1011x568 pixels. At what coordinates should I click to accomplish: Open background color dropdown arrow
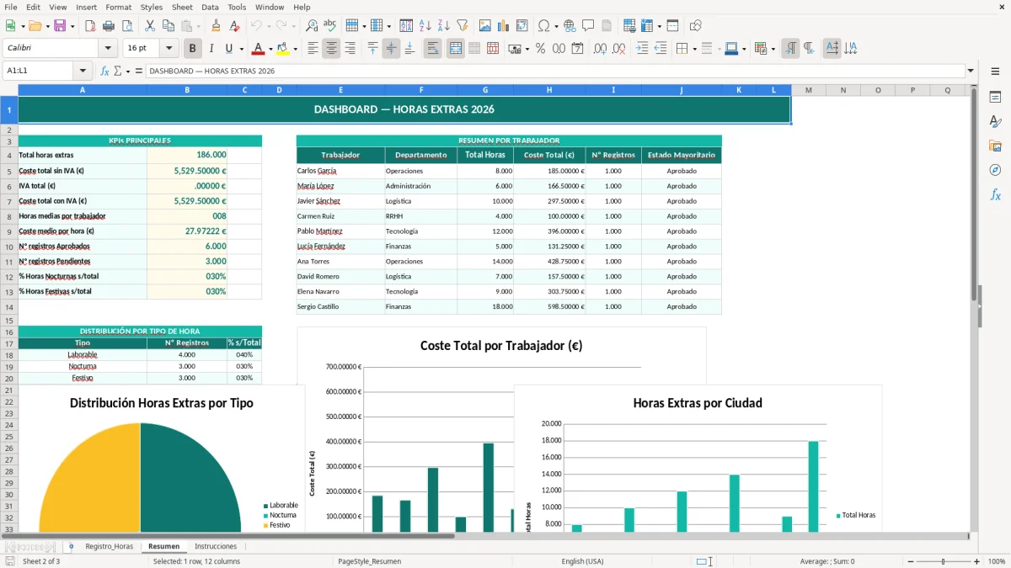pyautogui.click(x=295, y=49)
